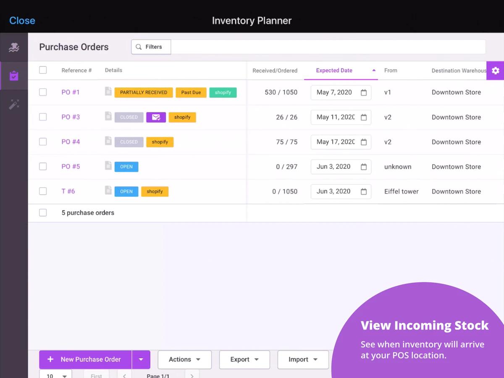Sort by Expected Date column header
Screen dimensions: 504x378
click(334, 71)
